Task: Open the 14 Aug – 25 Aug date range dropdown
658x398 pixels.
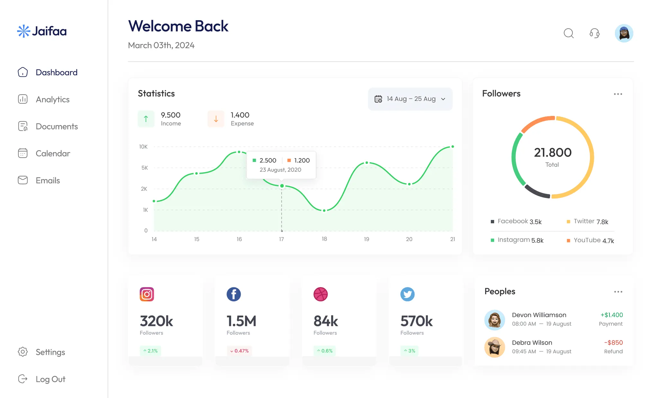Action: (x=410, y=99)
